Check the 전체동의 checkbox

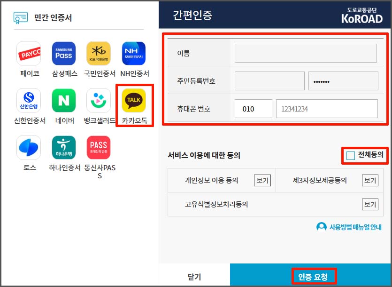click(x=351, y=156)
